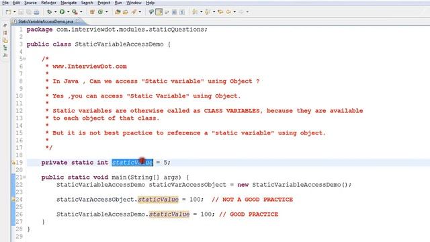Click the Forward navigation arrow

(241, 12)
